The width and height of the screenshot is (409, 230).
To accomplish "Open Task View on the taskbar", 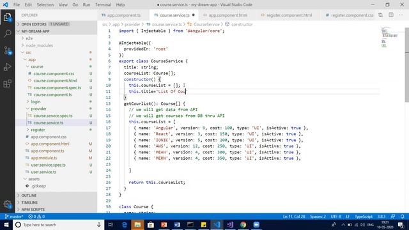I will pyautogui.click(x=111, y=225).
